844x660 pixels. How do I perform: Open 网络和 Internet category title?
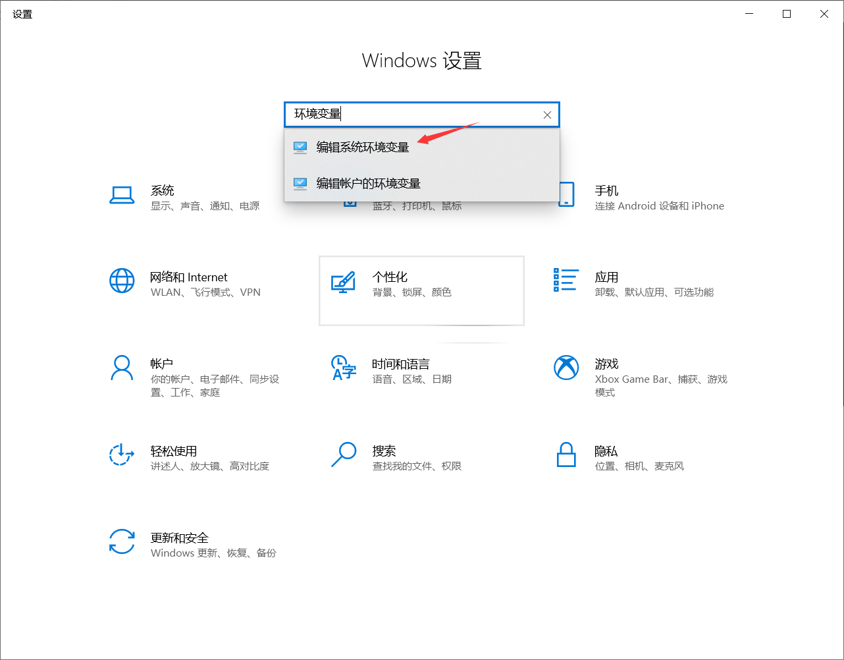coord(189,277)
